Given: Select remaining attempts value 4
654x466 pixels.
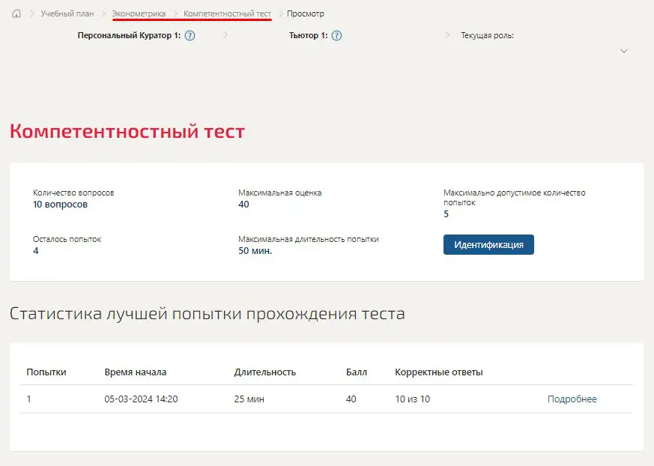Looking at the screenshot, I should 36,251.
